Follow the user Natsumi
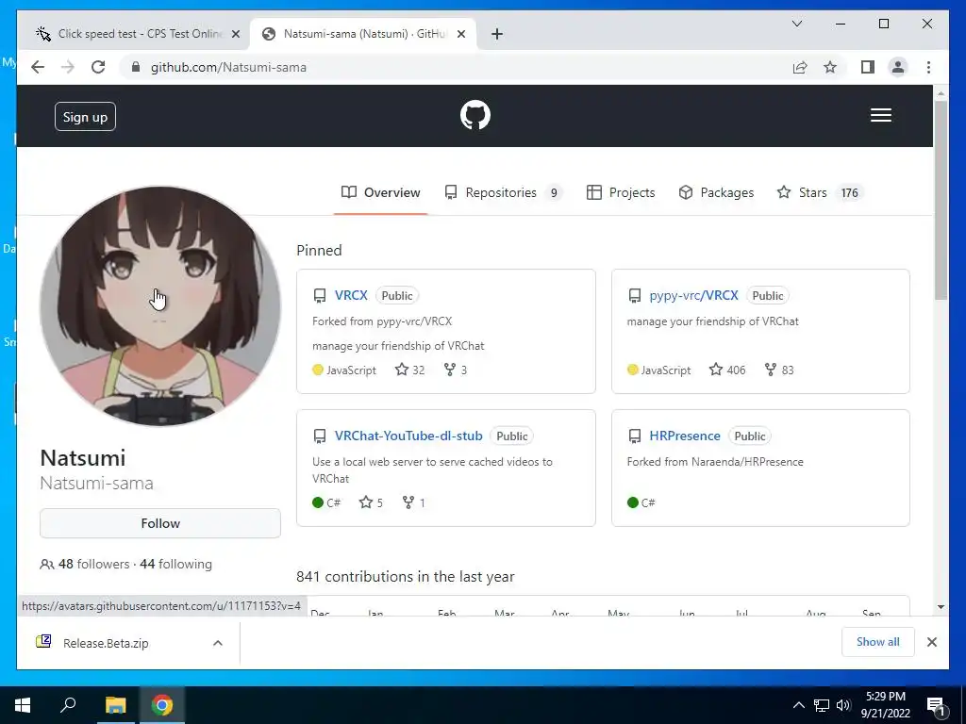Screen dimensions: 966x724 160,523
